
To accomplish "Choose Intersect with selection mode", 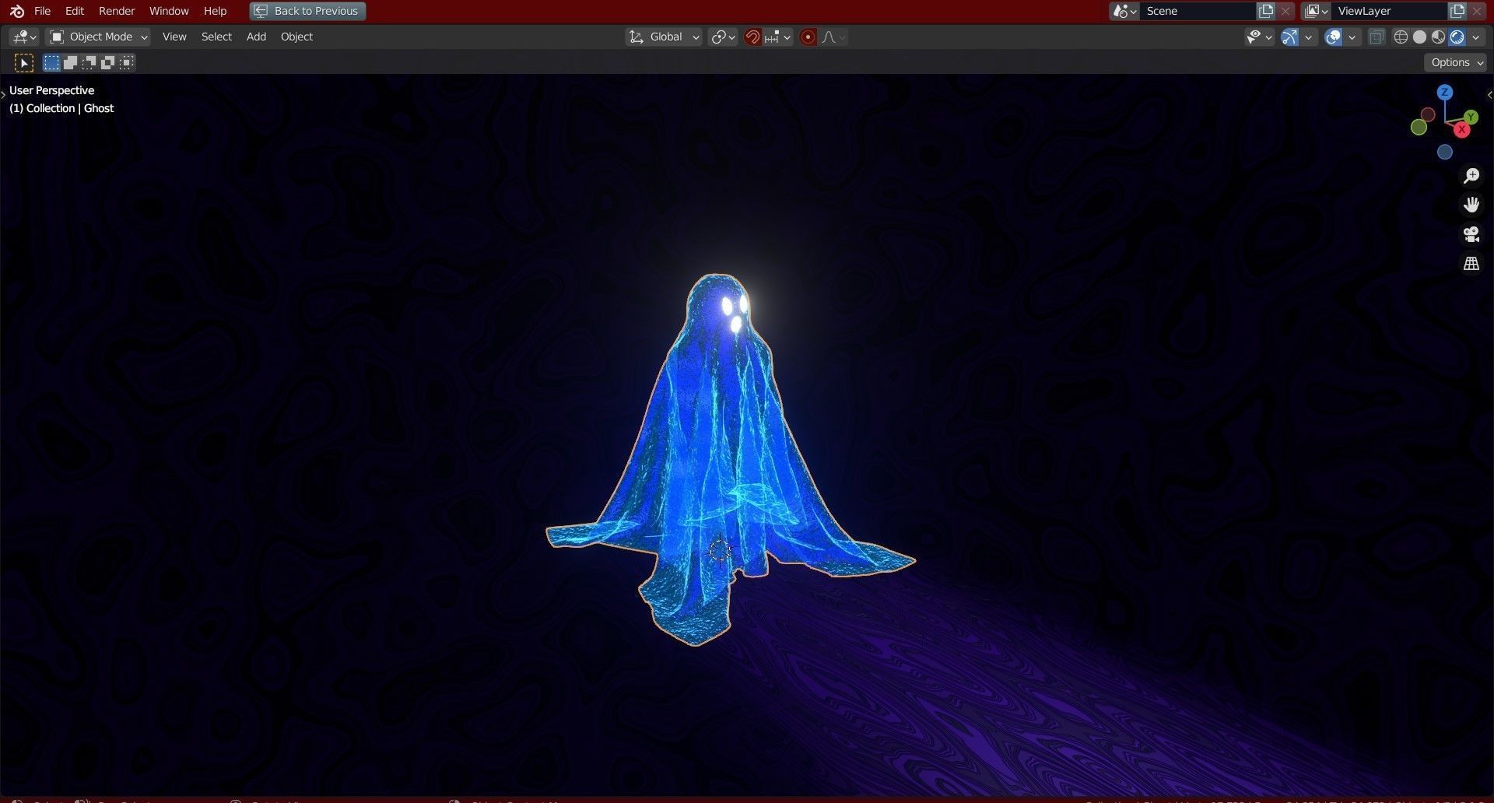I will pyautogui.click(x=126, y=62).
